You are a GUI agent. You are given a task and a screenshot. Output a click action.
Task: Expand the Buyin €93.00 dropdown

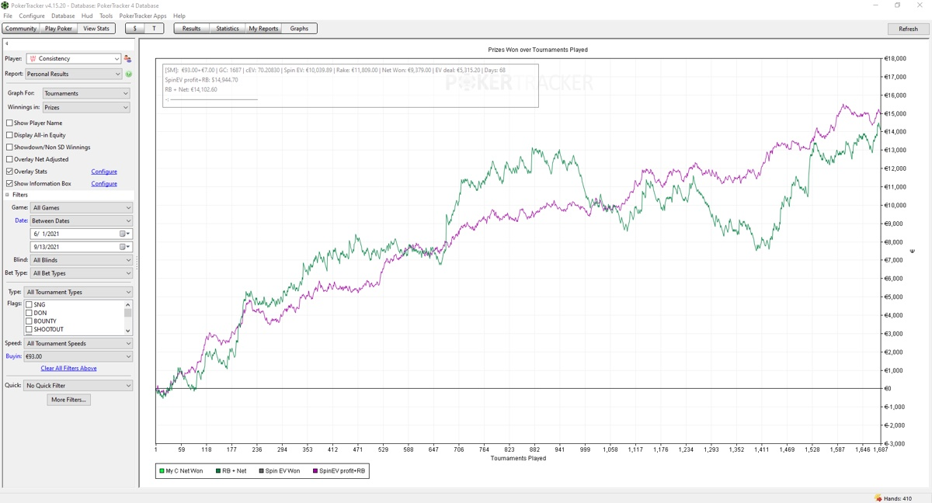78,356
